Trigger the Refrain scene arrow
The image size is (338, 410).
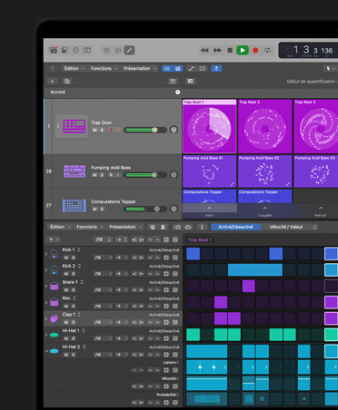click(321, 208)
